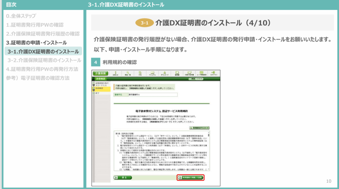
Task: Open 4.証明書発行用PWの再発行方法 section
Action: (x=42, y=69)
